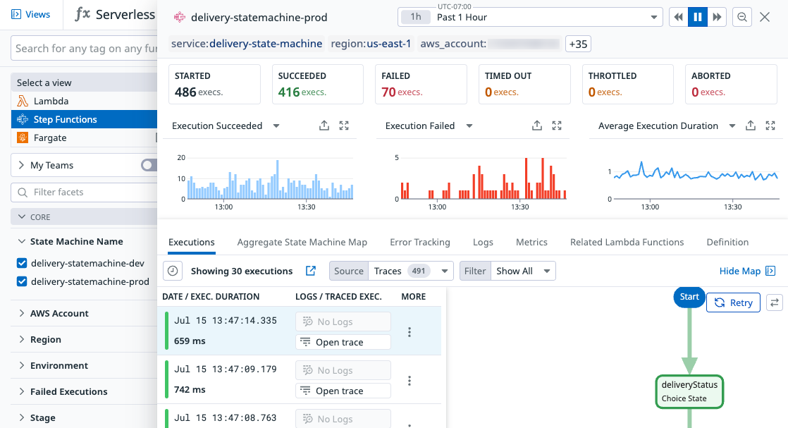Switch to the Definition tab
This screenshot has height=428, width=788.
point(727,243)
